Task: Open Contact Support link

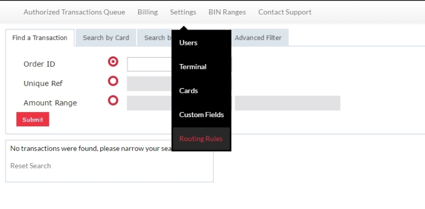Action: [x=285, y=12]
